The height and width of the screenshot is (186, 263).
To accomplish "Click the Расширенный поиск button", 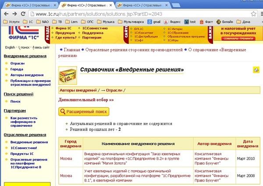I will click(83, 112).
